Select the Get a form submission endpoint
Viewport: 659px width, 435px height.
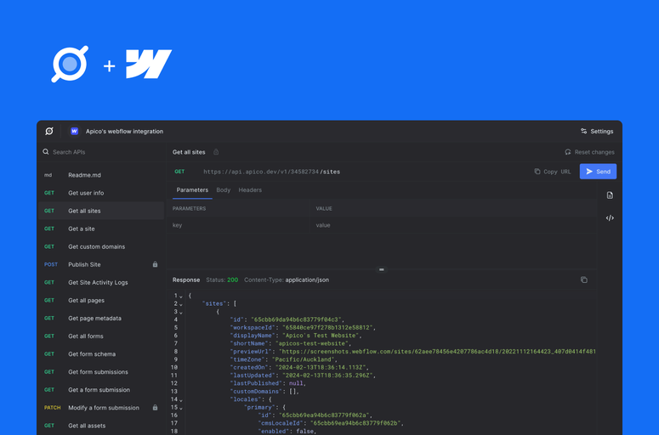tap(101, 390)
